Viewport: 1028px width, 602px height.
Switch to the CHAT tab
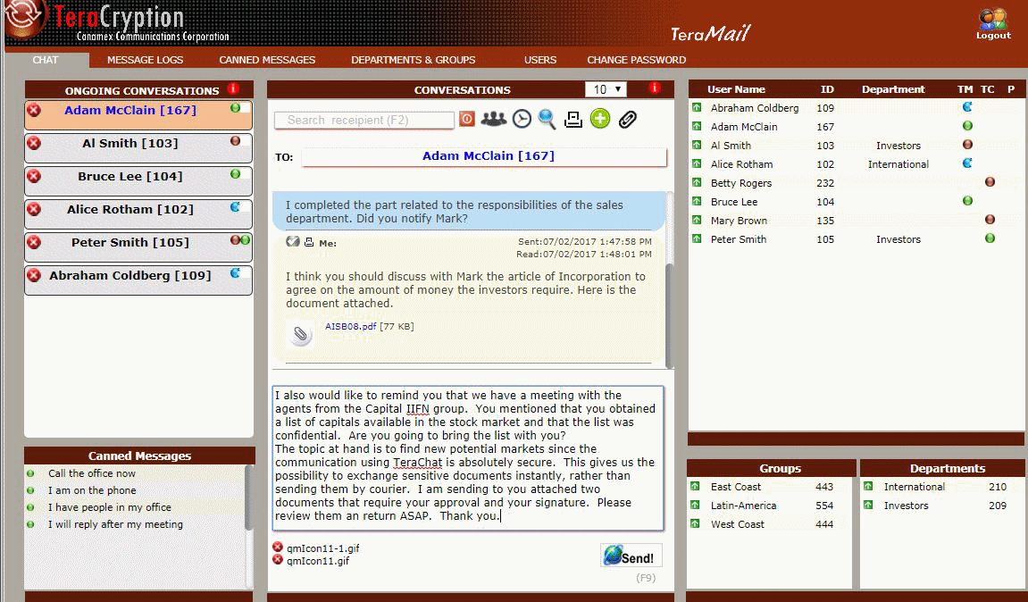click(46, 60)
